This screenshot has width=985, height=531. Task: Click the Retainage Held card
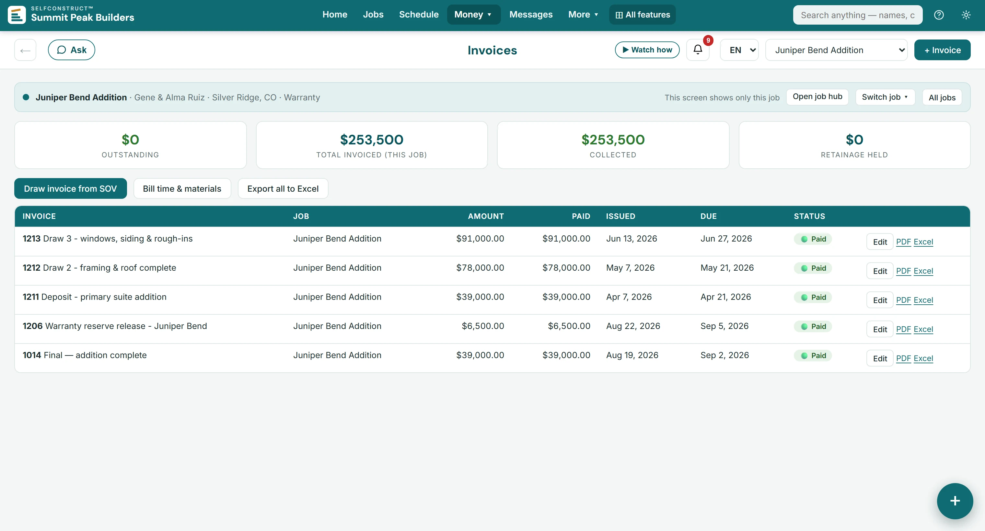coord(855,145)
